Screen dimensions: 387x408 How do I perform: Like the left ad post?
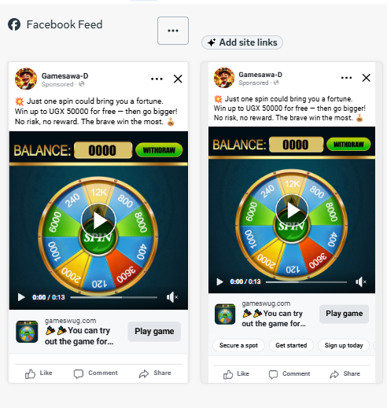[x=39, y=373]
